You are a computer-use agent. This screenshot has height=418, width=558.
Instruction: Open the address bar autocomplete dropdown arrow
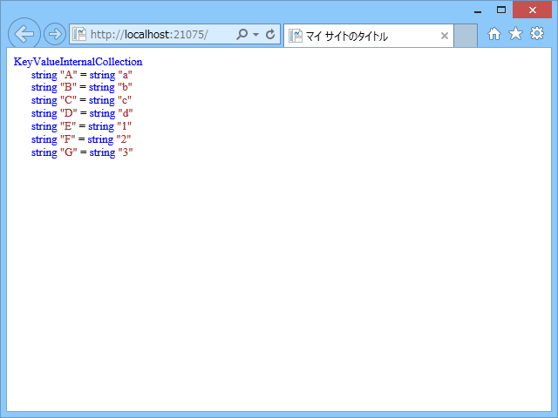pyautogui.click(x=255, y=35)
